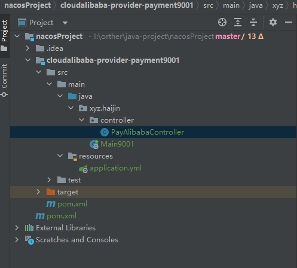The image size is (297, 268).
Task: Switch to the Commit side tab
Action: (x=4, y=80)
